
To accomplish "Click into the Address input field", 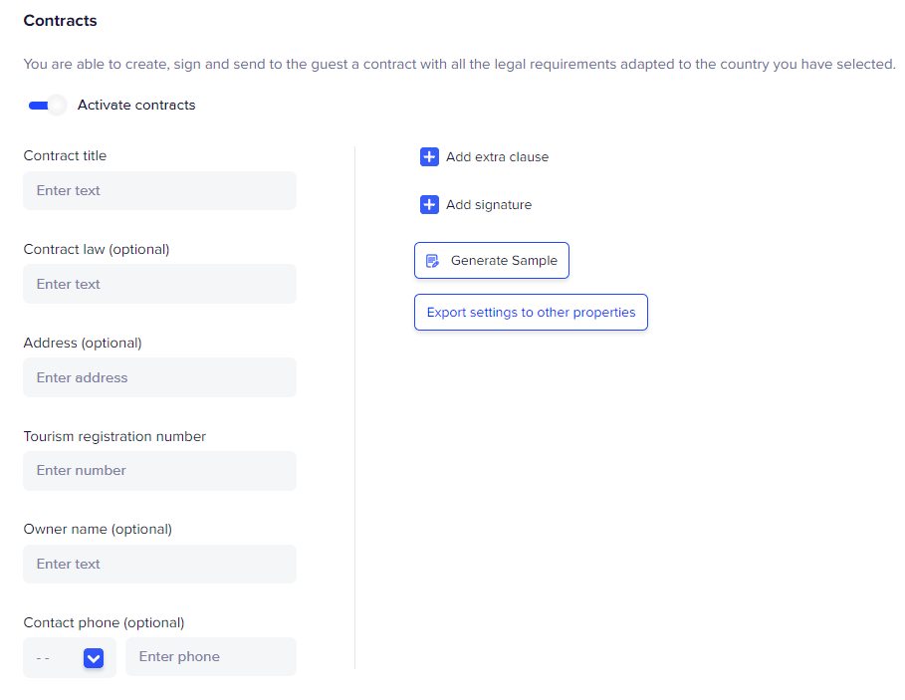I will (160, 377).
